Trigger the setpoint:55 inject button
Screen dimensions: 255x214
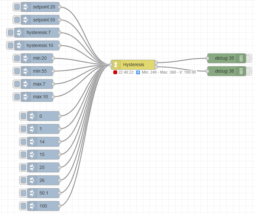[x=17, y=20]
